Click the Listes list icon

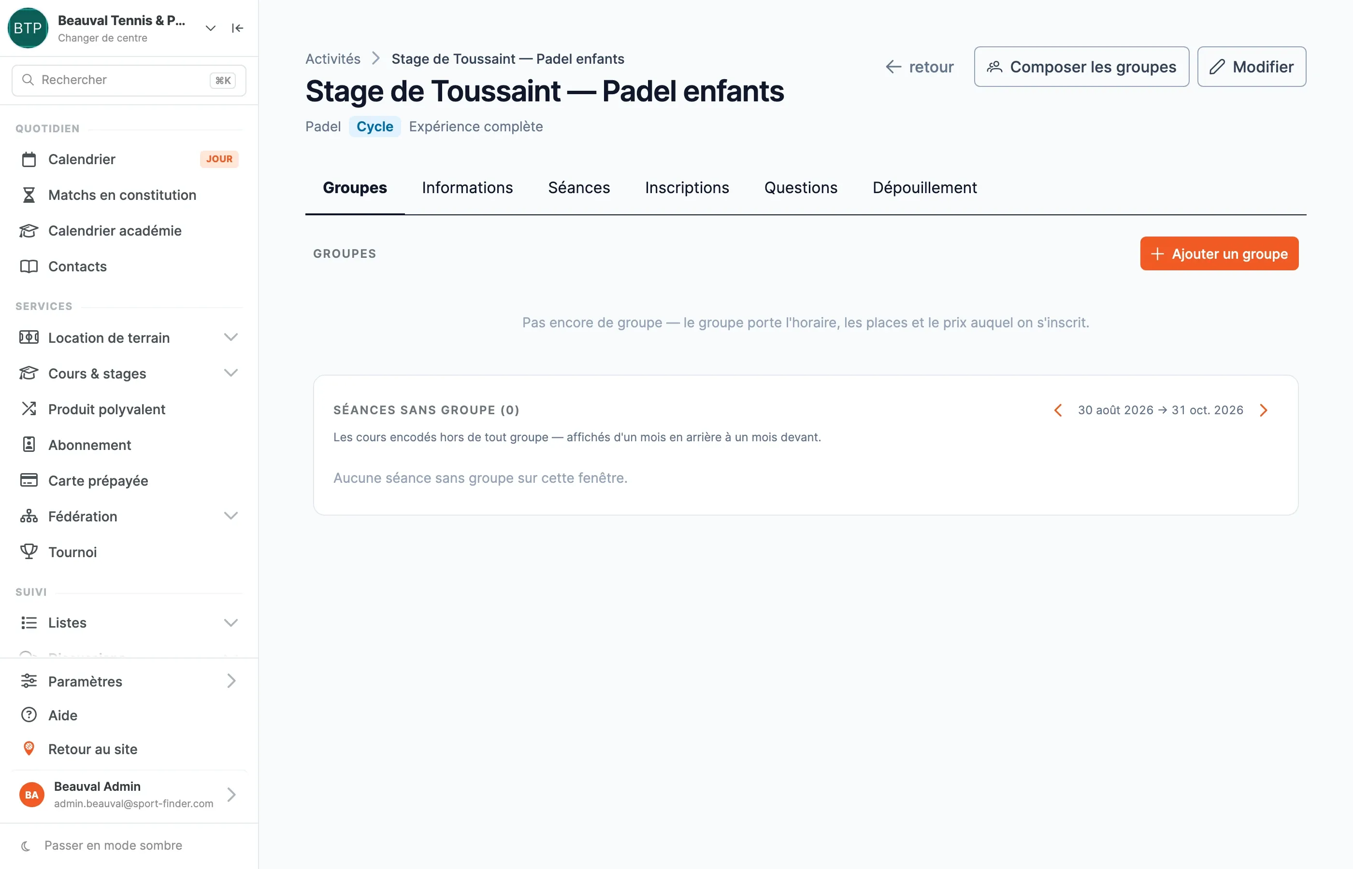click(x=29, y=622)
